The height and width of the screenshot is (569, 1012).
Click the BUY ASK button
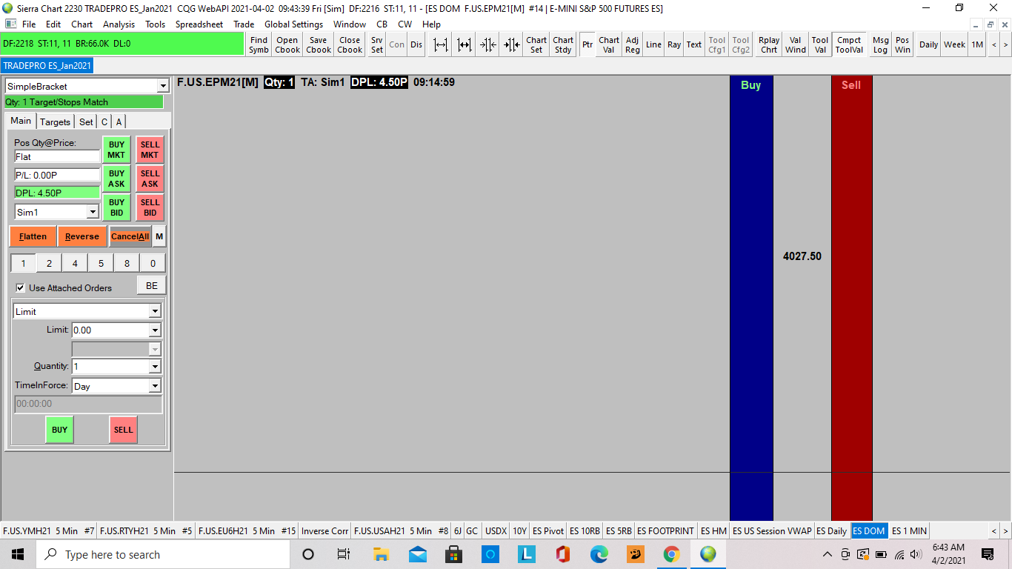click(x=116, y=179)
